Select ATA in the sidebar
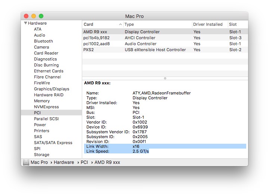Viewport: 269px width, 196px height. click(38, 29)
